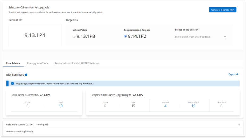This screenshot has height=138, width=246.
Task: Open the 19 total risks in current OS
Action: (x=61, y=106)
